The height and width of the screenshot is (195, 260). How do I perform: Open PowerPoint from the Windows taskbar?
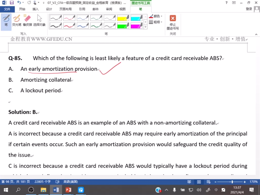click(68, 190)
